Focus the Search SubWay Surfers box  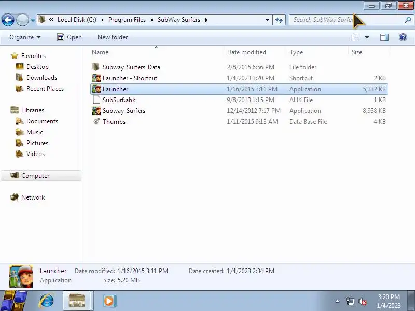347,20
